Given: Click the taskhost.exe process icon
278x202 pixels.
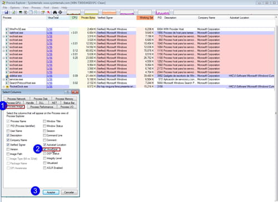Looking at the screenshot, I should click(7, 33).
